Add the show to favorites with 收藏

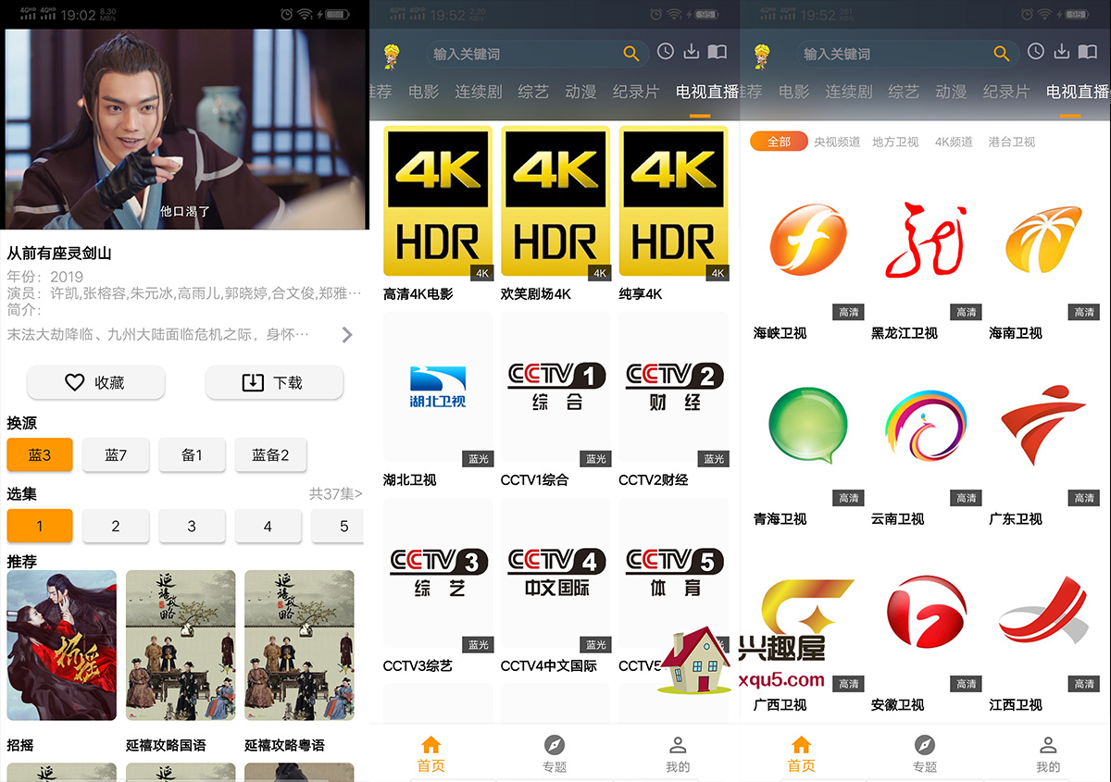click(x=95, y=382)
